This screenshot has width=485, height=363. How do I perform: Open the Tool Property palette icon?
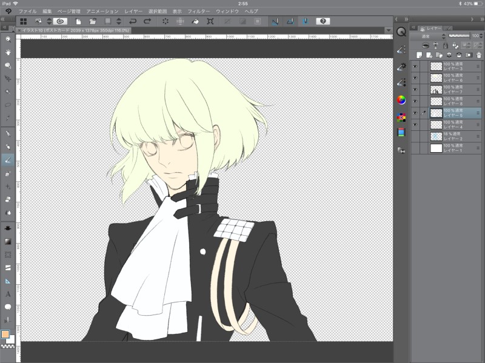pyautogui.click(x=401, y=67)
